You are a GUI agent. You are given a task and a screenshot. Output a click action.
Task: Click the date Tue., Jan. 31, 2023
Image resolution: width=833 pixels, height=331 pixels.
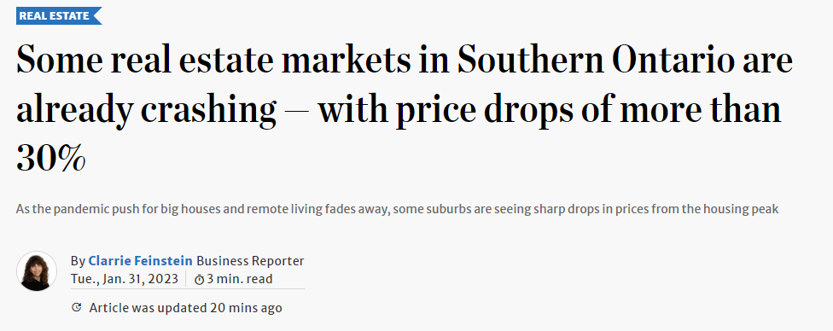pos(125,279)
